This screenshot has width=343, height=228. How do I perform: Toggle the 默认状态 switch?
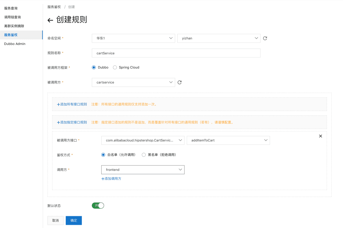pos(98,205)
